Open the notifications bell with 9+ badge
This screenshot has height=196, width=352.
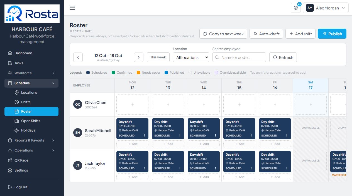click(x=296, y=8)
